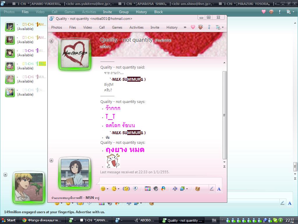Click the blond character display picture in group window

(x=29, y=187)
